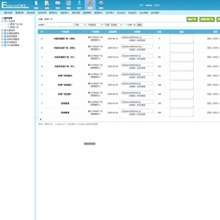Screen dimensions: 220x220
Task: Open 管理信息 in the shortcut bar
Action: pyautogui.click(x=19, y=13)
